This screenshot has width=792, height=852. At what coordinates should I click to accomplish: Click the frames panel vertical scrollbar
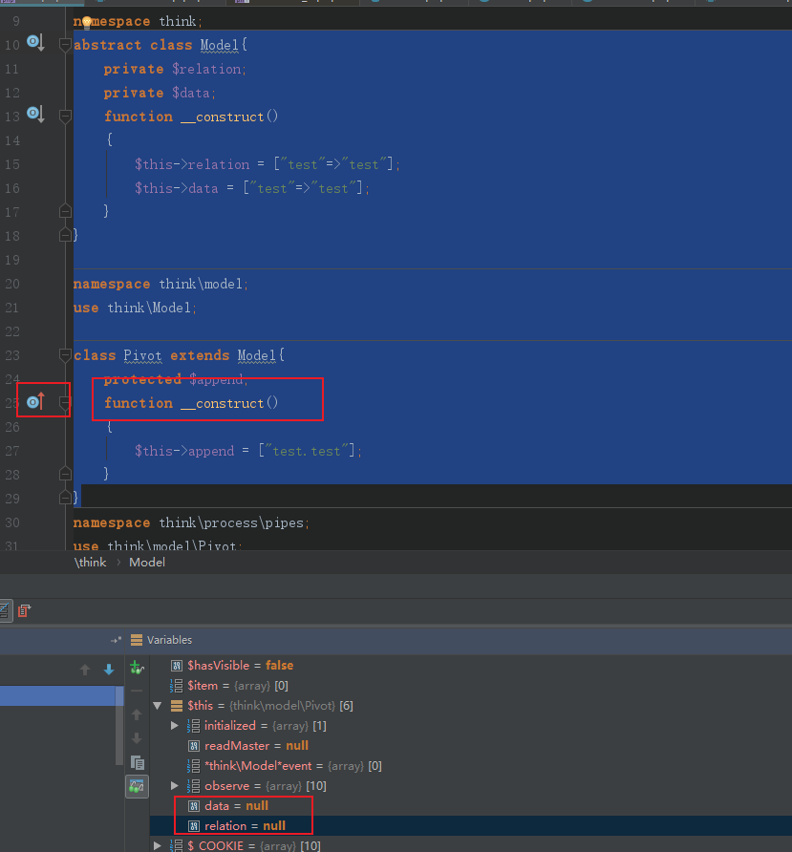click(x=119, y=725)
